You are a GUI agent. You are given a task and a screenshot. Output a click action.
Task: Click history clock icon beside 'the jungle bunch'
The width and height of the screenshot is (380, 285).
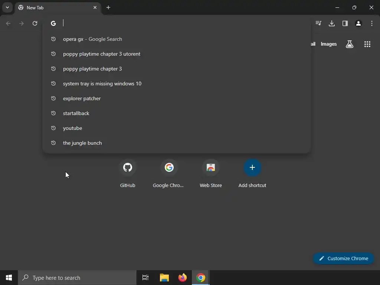point(53,143)
